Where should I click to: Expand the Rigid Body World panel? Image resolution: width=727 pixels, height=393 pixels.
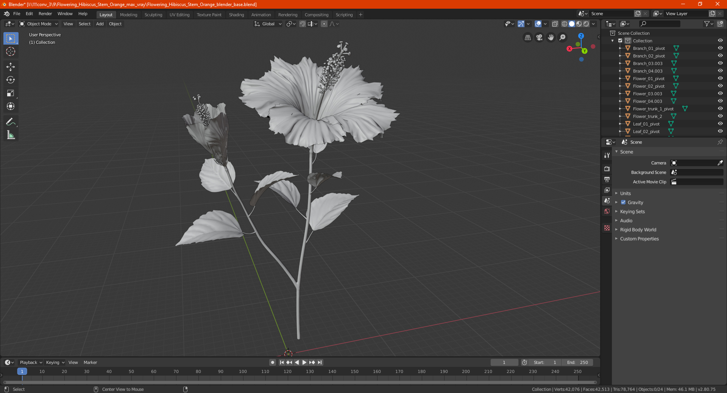point(638,230)
